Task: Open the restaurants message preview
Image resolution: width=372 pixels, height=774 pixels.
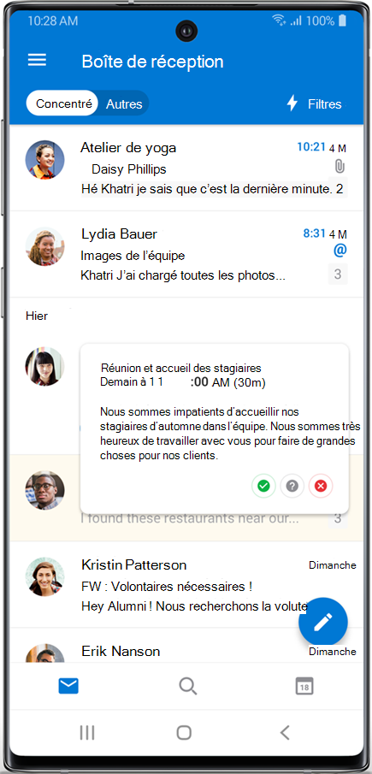Action: click(190, 519)
